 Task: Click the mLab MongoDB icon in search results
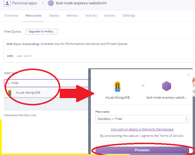10,93
